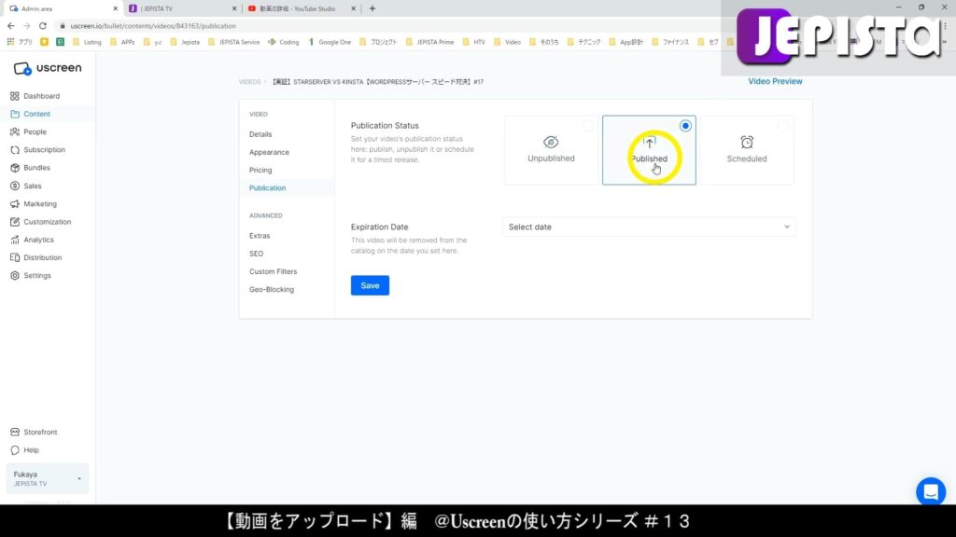Switch to the JEPISTA TV browser tab
This screenshot has height=537, width=956.
point(183,8)
